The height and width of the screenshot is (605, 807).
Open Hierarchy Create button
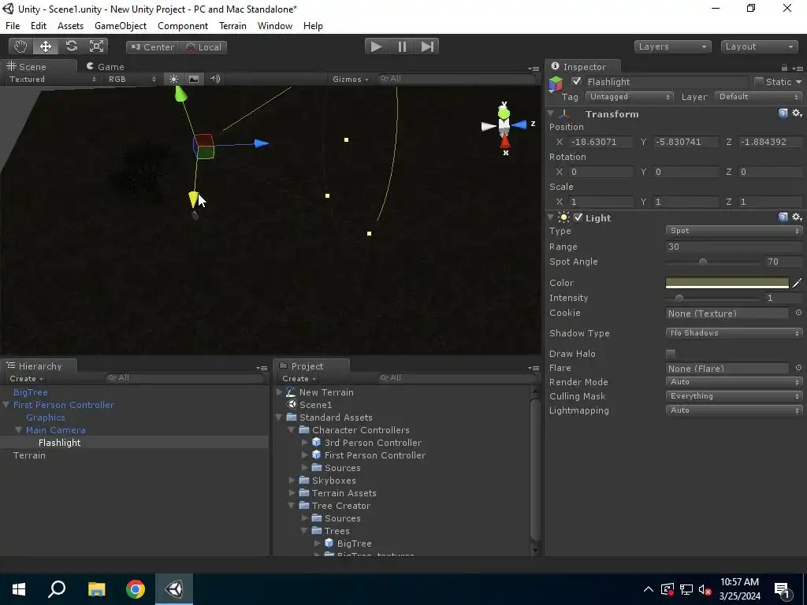[26, 379]
